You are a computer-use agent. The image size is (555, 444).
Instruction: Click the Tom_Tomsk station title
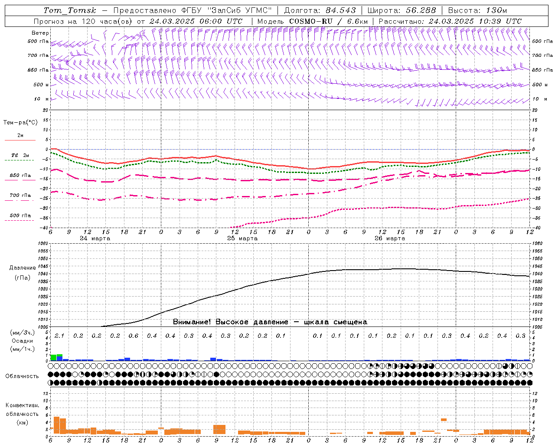(69, 10)
